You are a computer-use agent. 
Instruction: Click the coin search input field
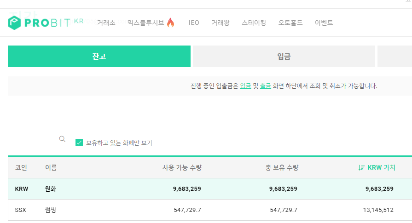tap(33, 139)
